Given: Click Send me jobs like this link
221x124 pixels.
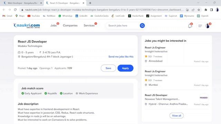Looking at the screenshot, I should pos(121,56).
